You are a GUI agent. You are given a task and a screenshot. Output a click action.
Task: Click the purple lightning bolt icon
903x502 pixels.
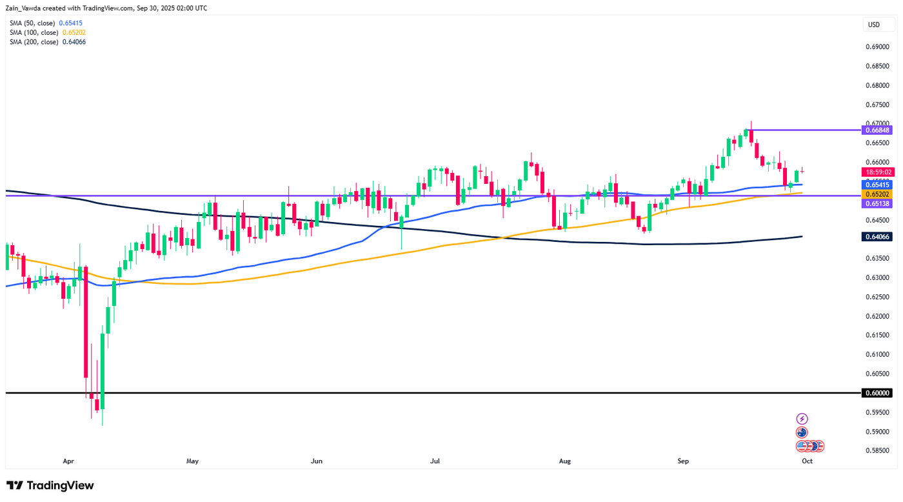[x=802, y=418]
